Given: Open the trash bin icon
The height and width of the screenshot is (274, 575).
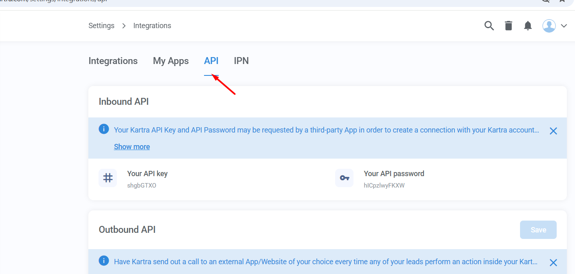Looking at the screenshot, I should [x=509, y=26].
